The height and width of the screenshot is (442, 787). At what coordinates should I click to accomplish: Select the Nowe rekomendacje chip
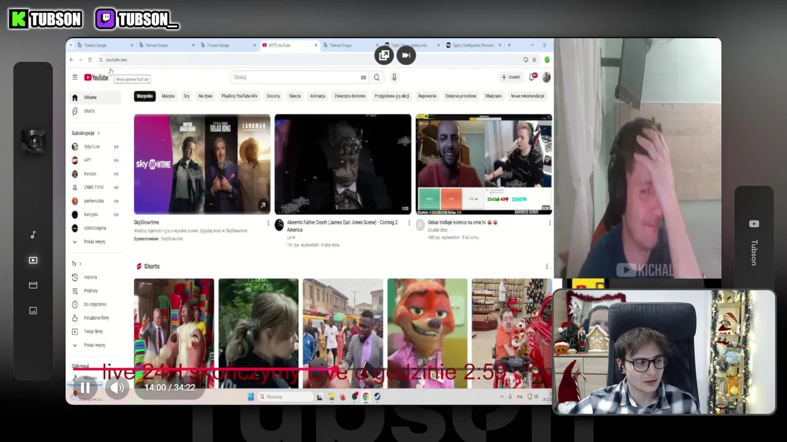pos(528,96)
